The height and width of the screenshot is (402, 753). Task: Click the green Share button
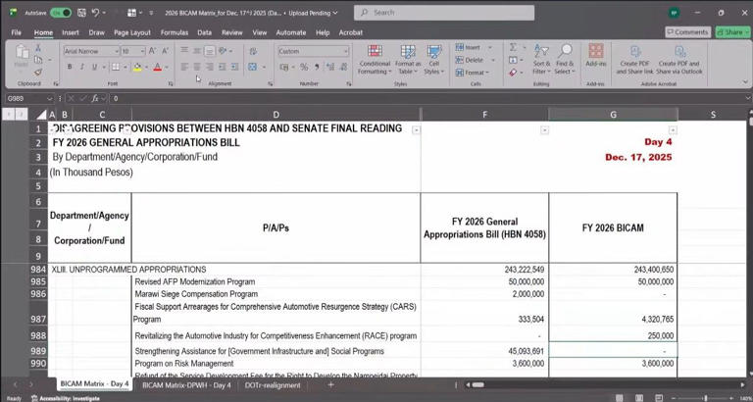point(732,32)
